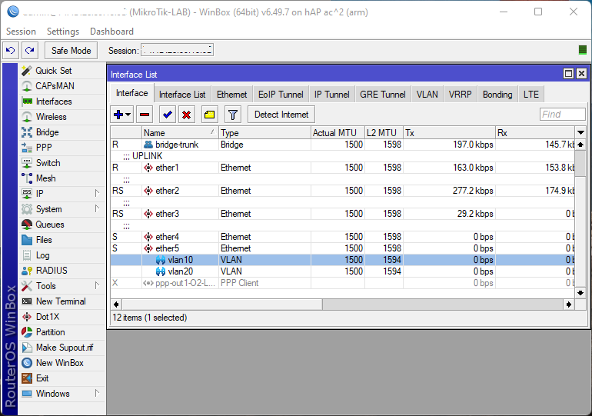The width and height of the screenshot is (592, 416).
Task: Open the Dot1X sidebar entry
Action: pos(62,317)
